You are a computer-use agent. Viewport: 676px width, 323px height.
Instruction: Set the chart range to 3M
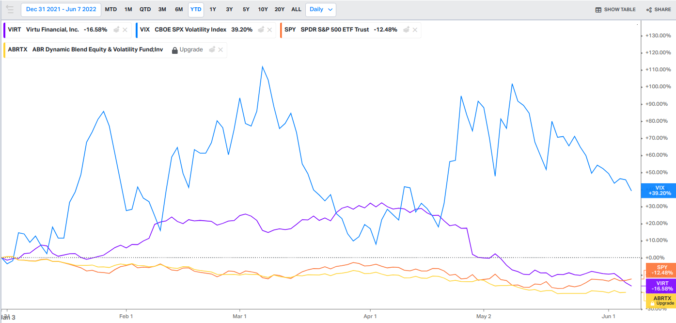[x=162, y=9]
